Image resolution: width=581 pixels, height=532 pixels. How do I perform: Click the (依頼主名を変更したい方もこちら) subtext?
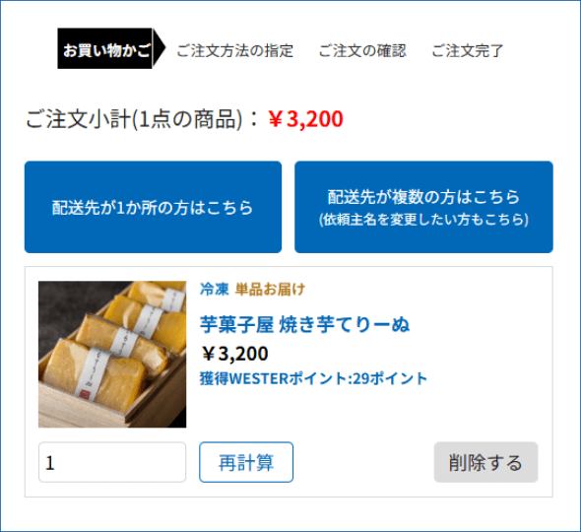(423, 220)
